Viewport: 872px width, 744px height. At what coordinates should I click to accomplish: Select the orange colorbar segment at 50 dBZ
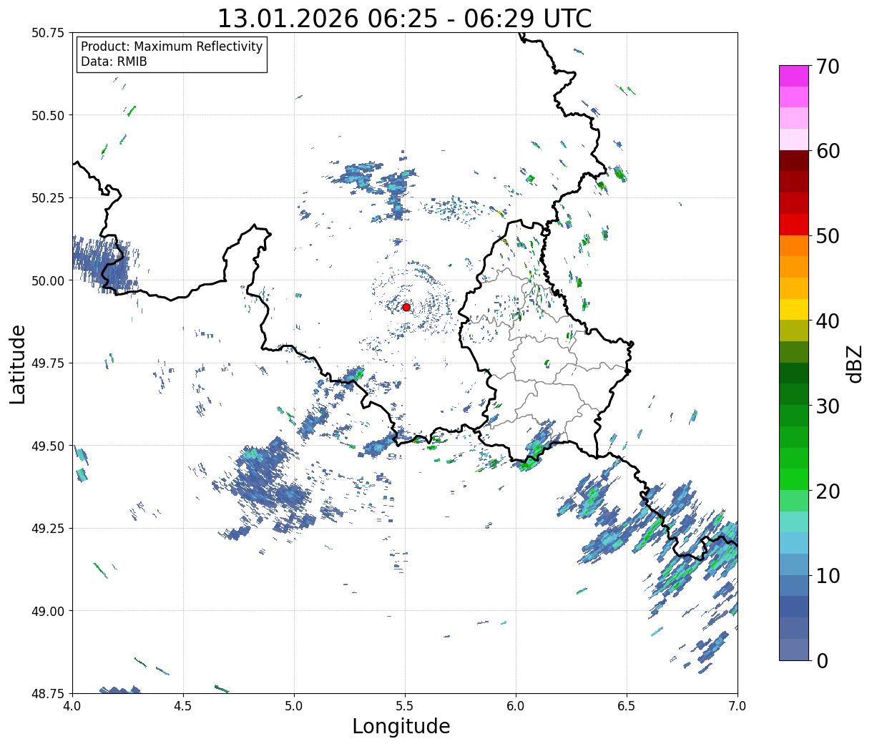tap(794, 245)
